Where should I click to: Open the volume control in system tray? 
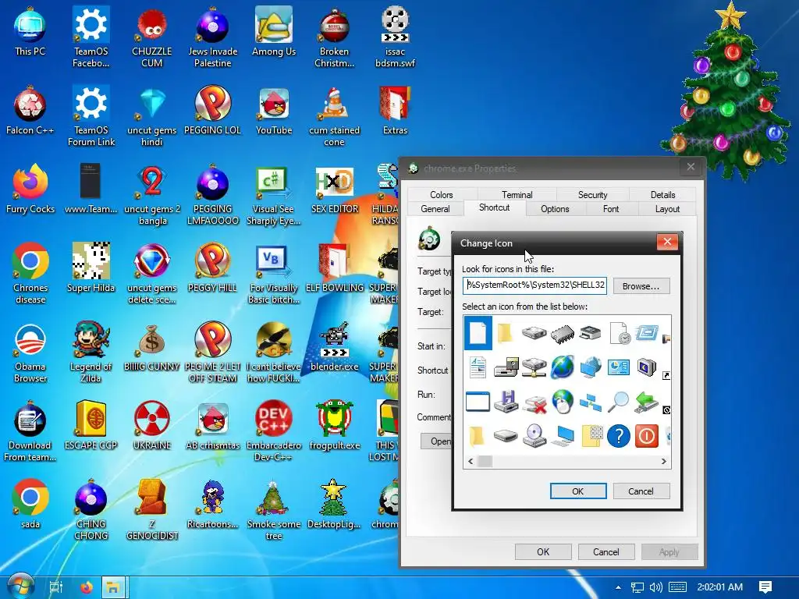click(656, 587)
